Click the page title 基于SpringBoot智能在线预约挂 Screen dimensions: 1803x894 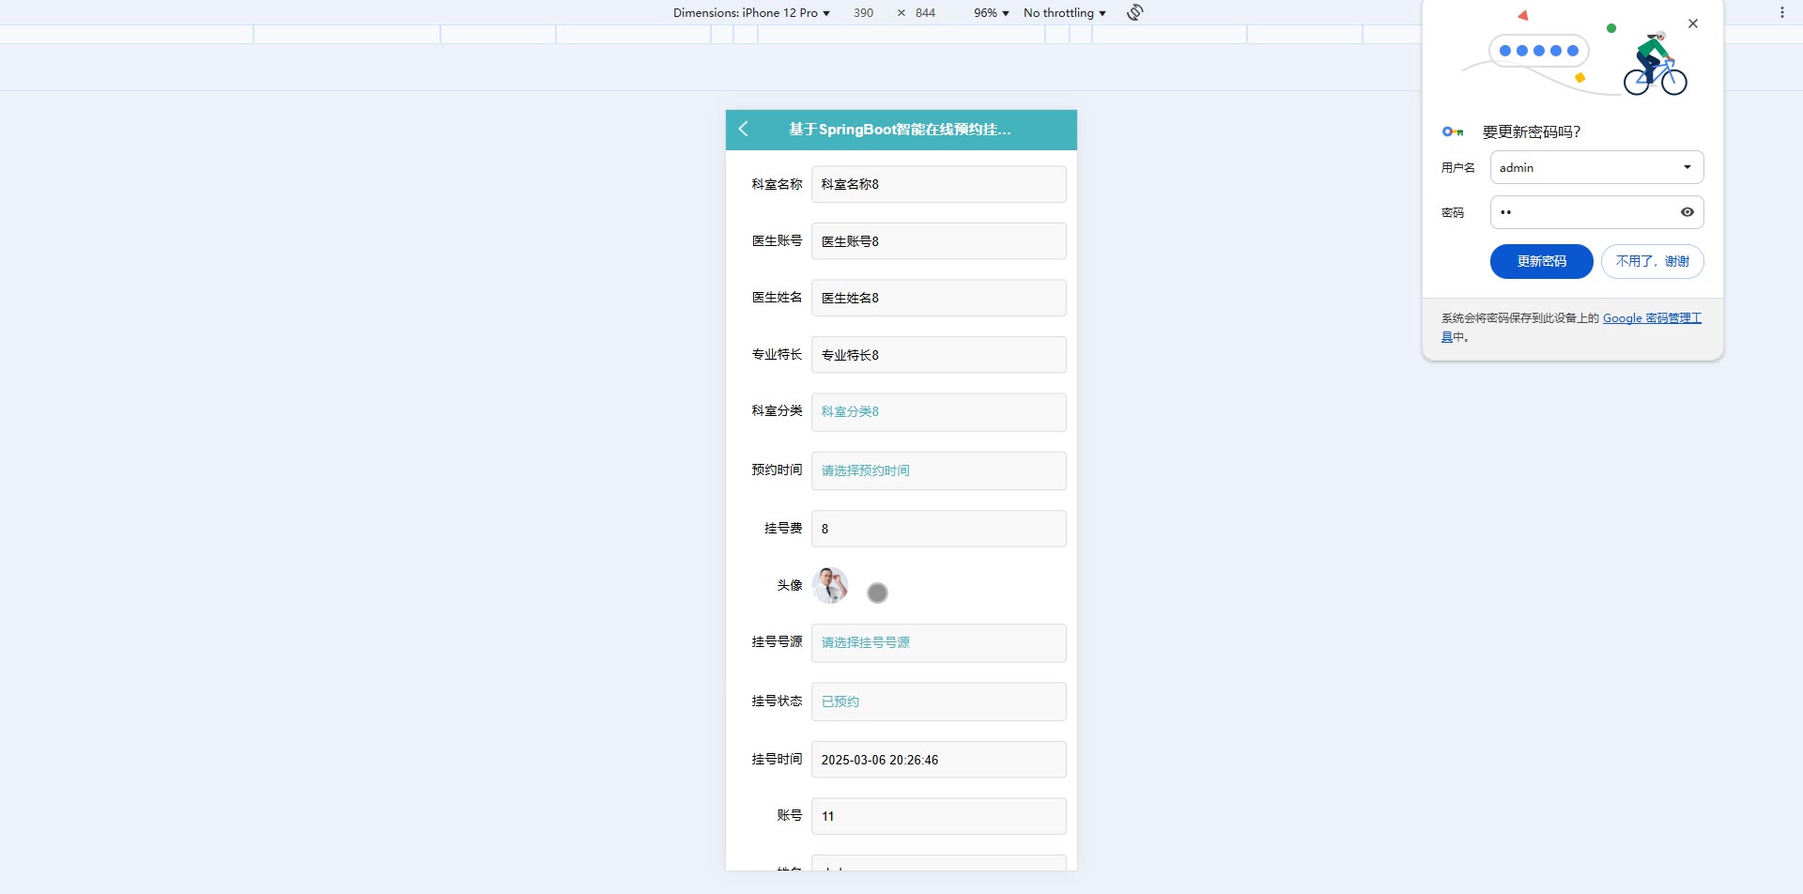(x=900, y=130)
